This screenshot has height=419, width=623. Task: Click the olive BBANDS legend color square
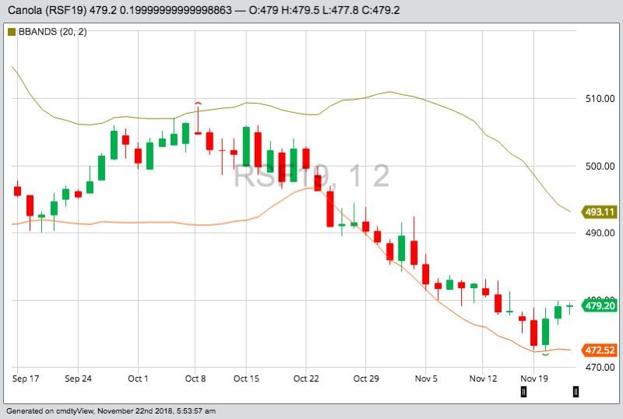coord(12,32)
